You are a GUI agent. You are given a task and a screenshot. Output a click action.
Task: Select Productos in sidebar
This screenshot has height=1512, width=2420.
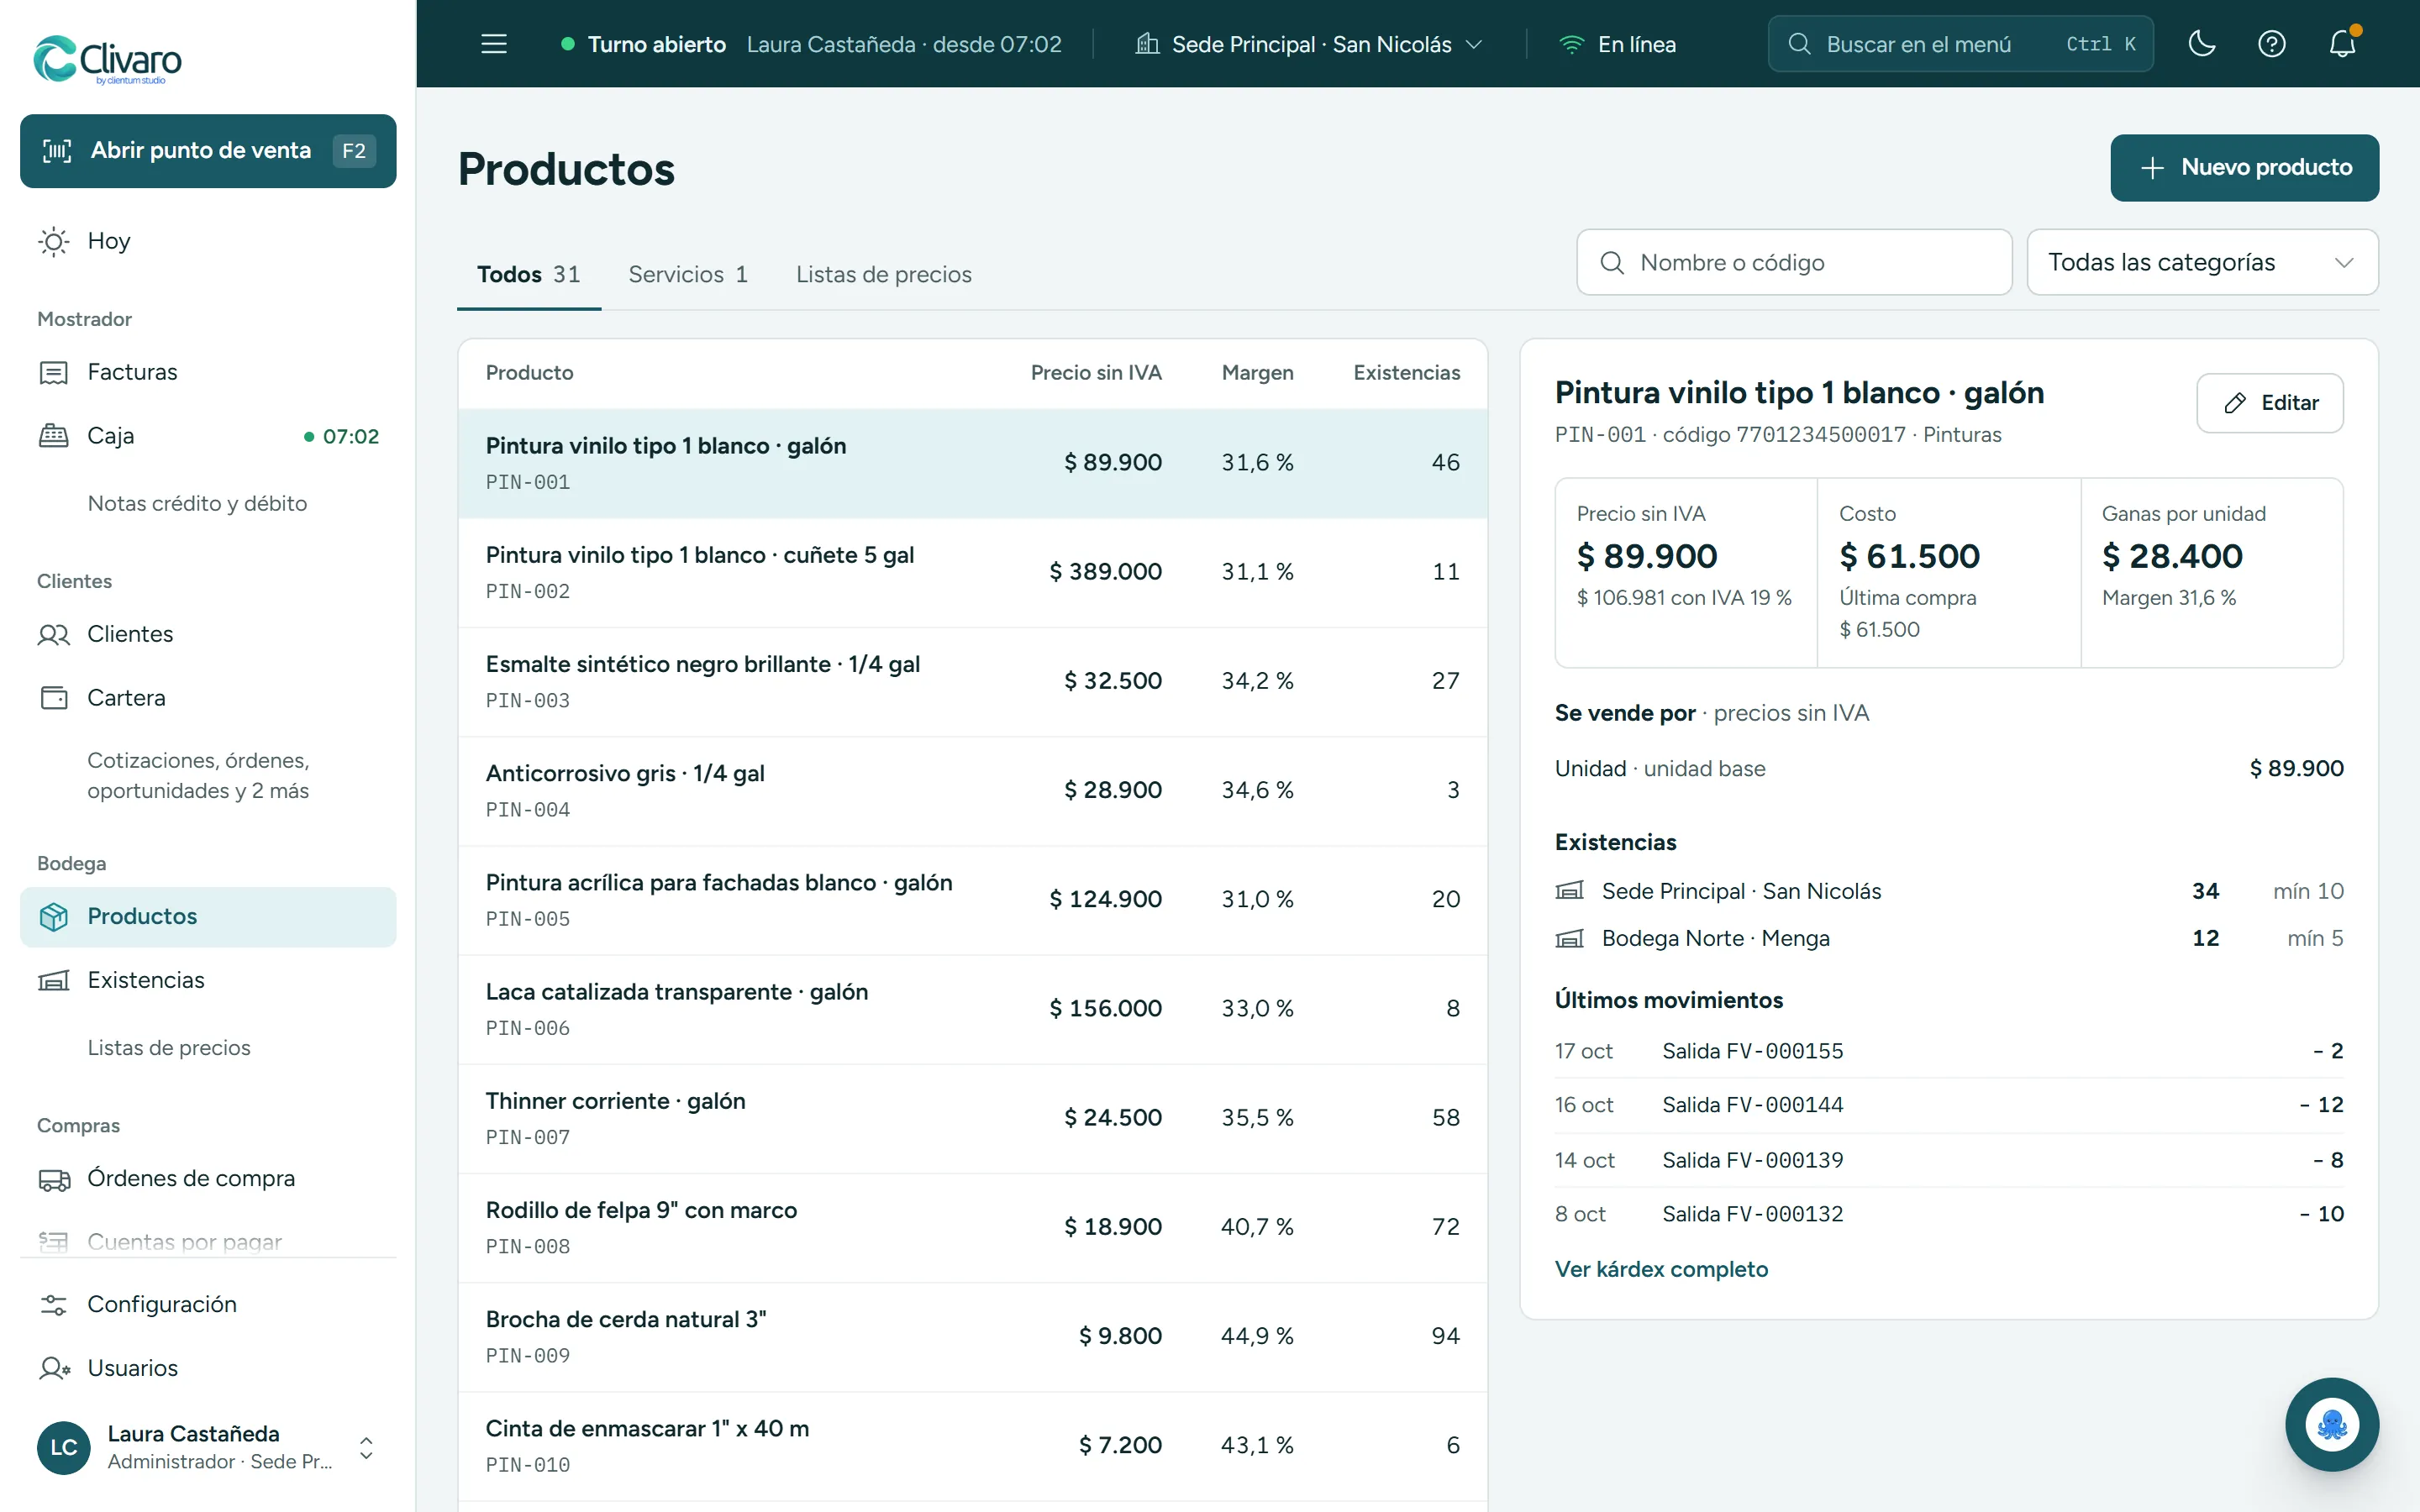[208, 916]
